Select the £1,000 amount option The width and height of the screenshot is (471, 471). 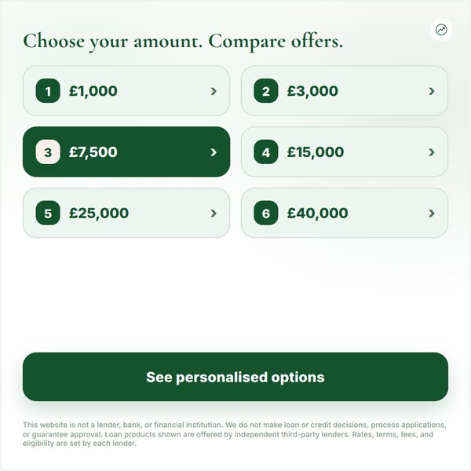click(126, 91)
